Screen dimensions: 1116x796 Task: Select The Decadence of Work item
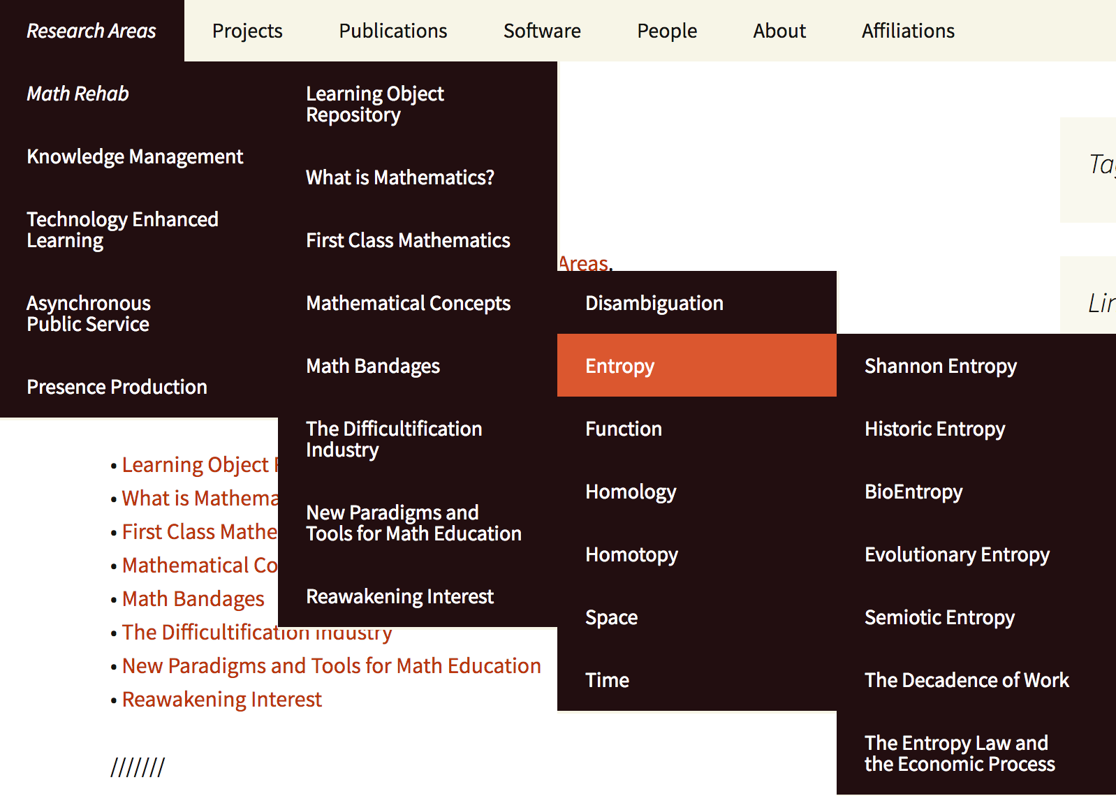[967, 680]
